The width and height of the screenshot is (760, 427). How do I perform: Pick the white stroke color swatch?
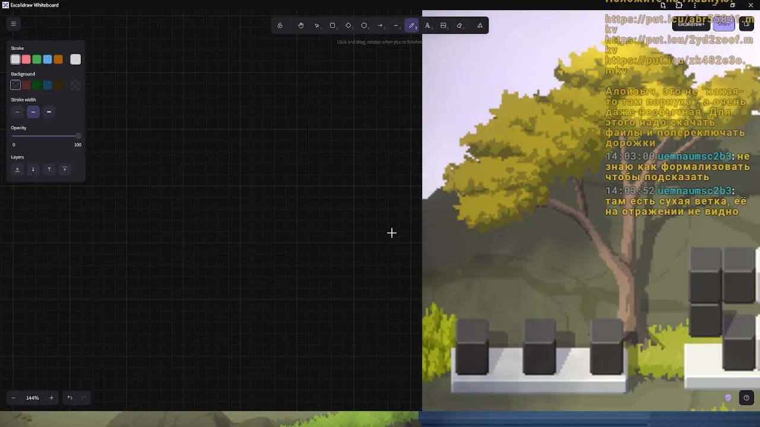click(15, 59)
